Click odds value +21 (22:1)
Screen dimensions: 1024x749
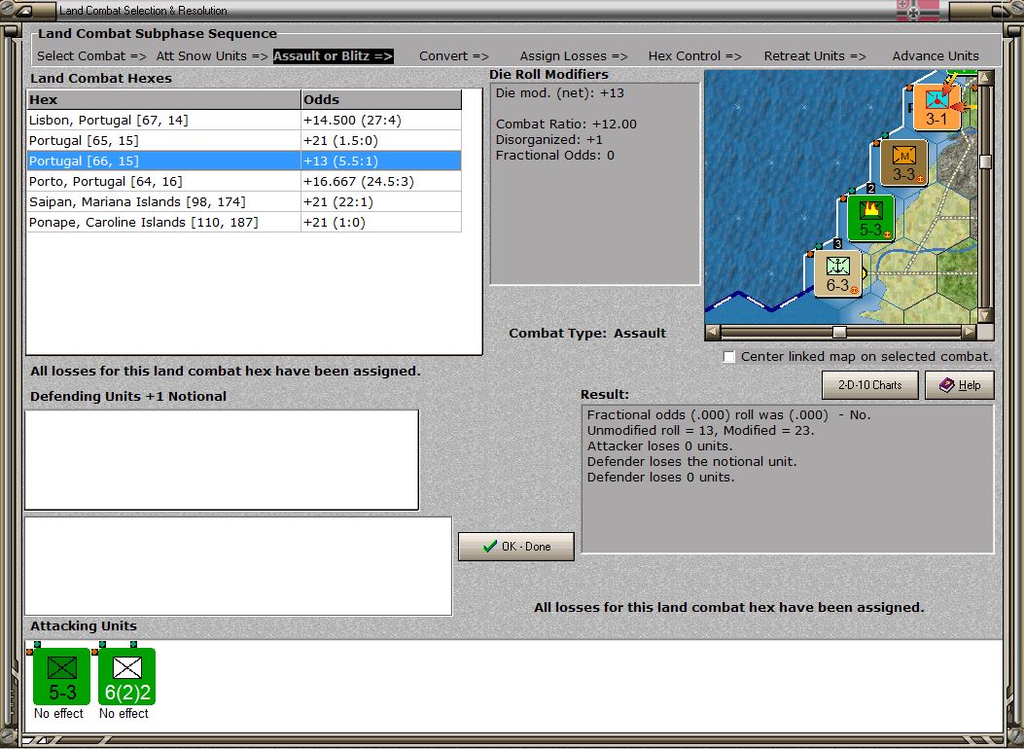point(338,201)
